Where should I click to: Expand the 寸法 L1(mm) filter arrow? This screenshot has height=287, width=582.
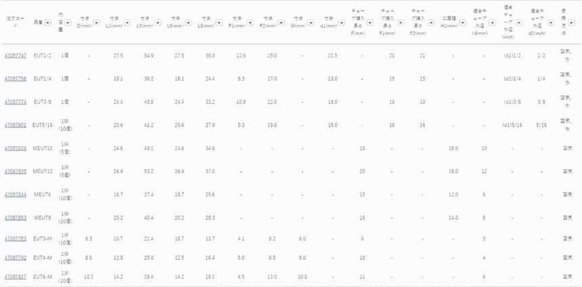coord(127,22)
